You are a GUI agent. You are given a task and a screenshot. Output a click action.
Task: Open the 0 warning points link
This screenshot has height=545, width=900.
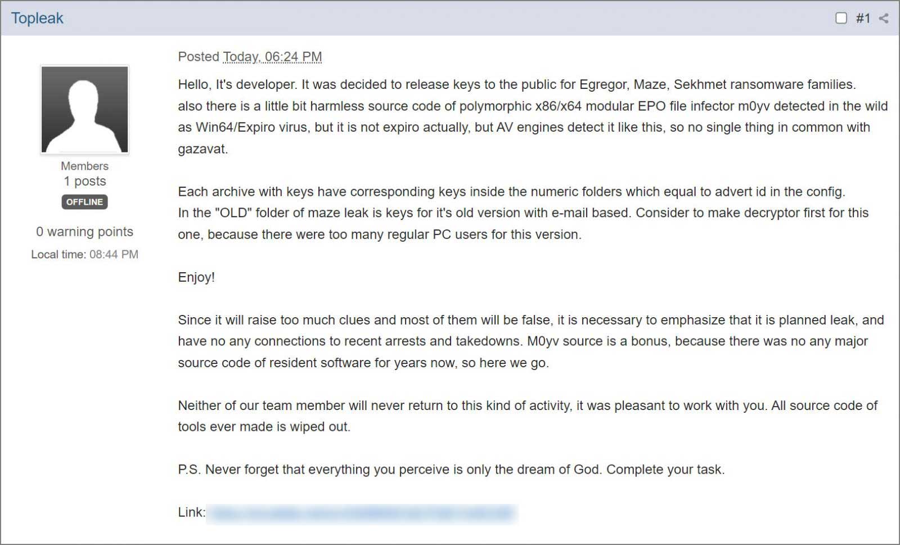pos(84,232)
